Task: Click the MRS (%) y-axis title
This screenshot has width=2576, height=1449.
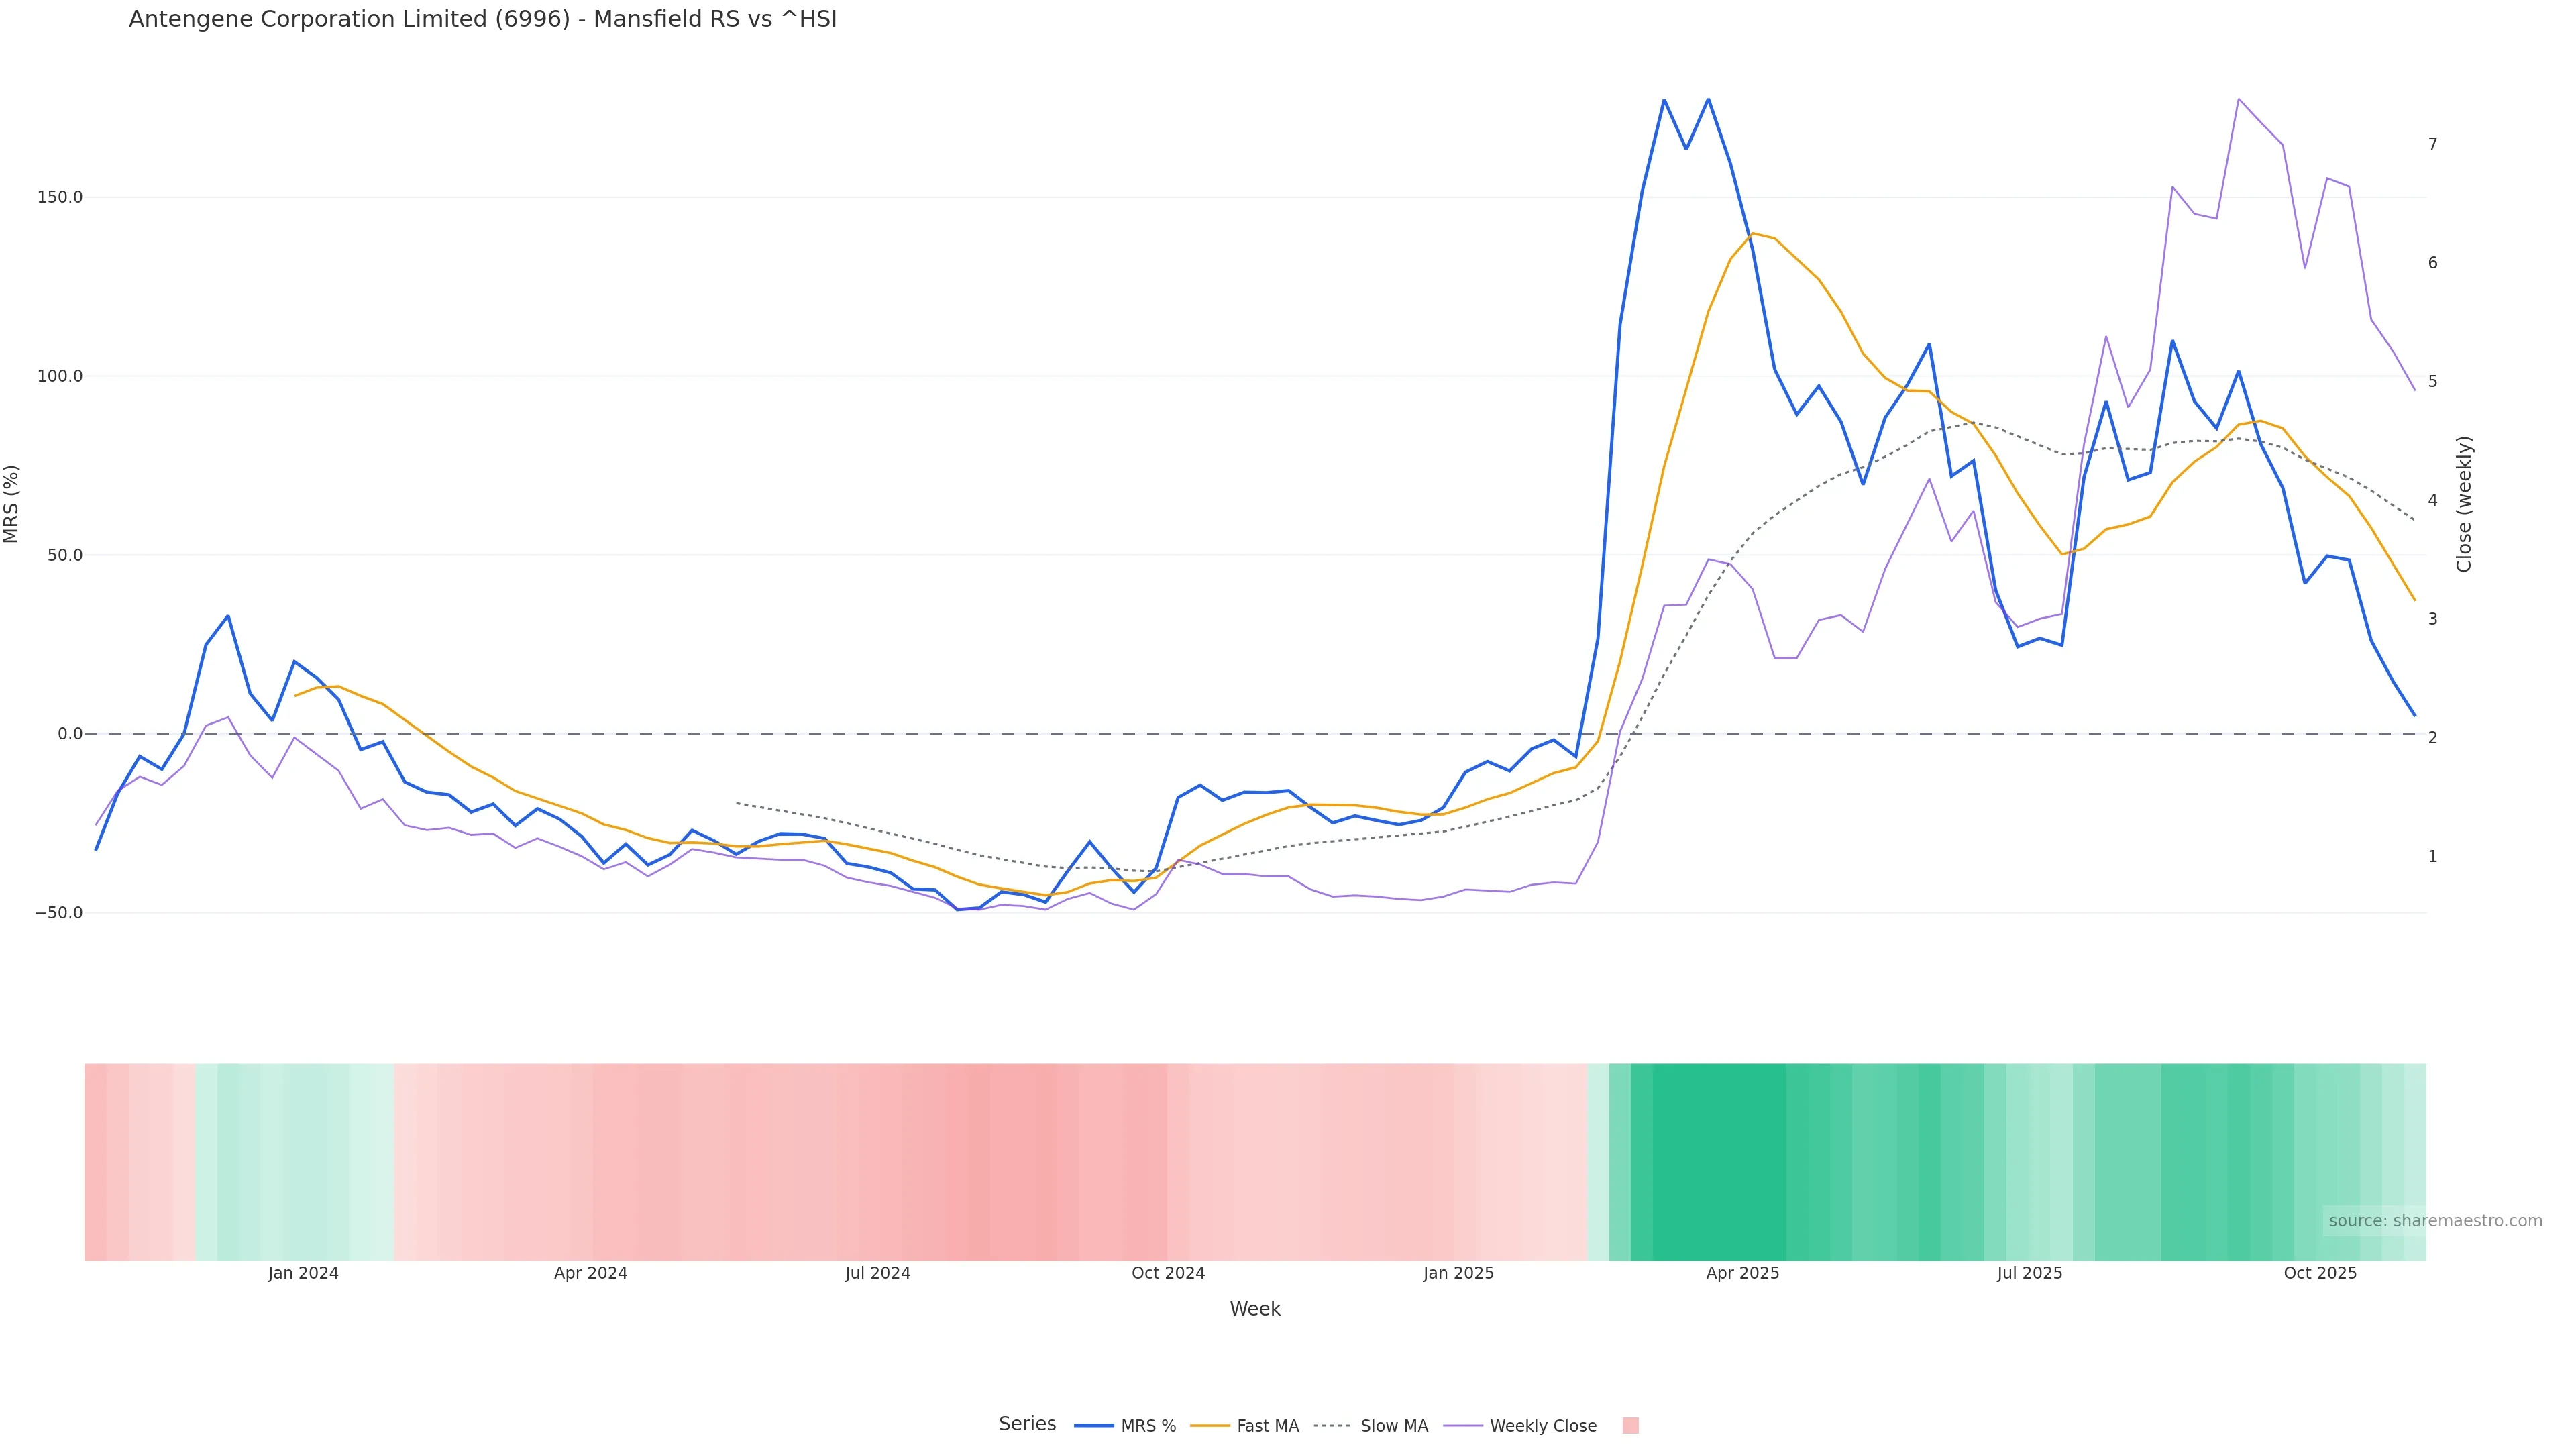Action: 12,504
